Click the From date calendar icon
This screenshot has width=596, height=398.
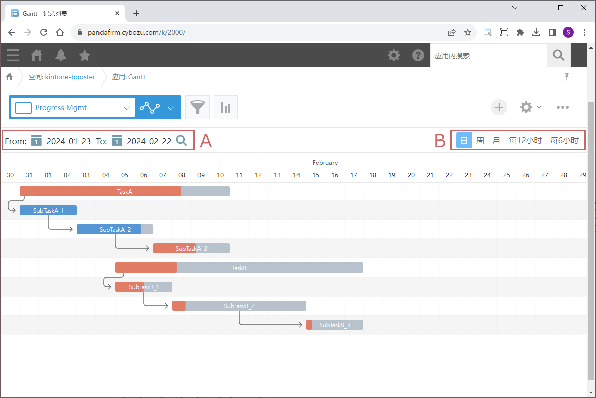click(x=36, y=141)
